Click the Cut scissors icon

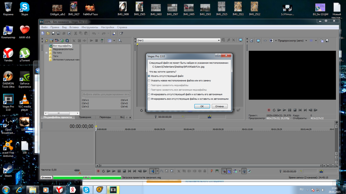tap(75, 34)
